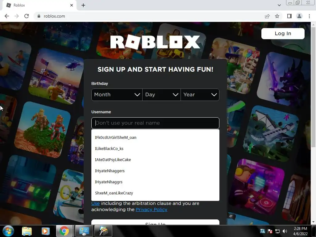This screenshot has width=316, height=237.
Task: Expand the birthday Year dropdown
Action: (200, 95)
